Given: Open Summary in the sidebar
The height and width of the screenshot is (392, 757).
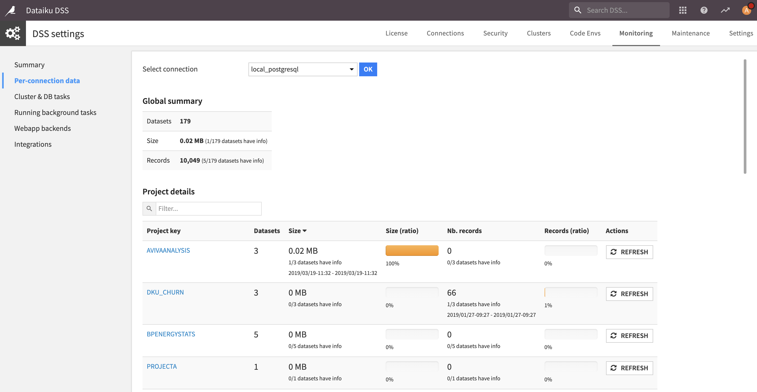Looking at the screenshot, I should coord(29,65).
